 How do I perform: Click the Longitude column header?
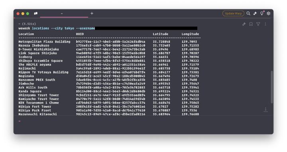click(190, 34)
